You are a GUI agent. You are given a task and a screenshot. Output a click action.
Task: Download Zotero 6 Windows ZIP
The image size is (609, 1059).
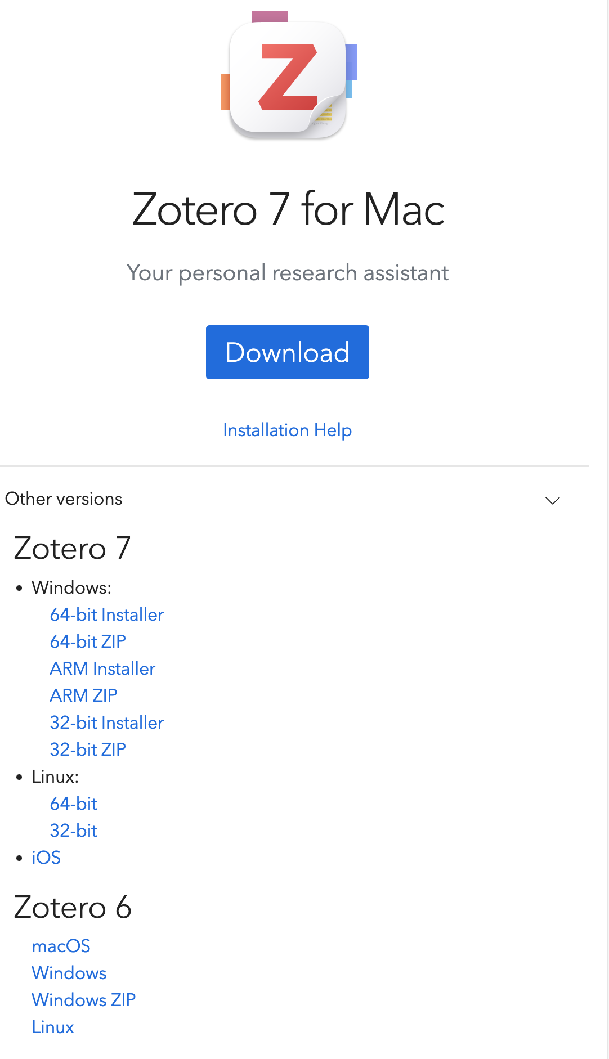click(84, 1000)
